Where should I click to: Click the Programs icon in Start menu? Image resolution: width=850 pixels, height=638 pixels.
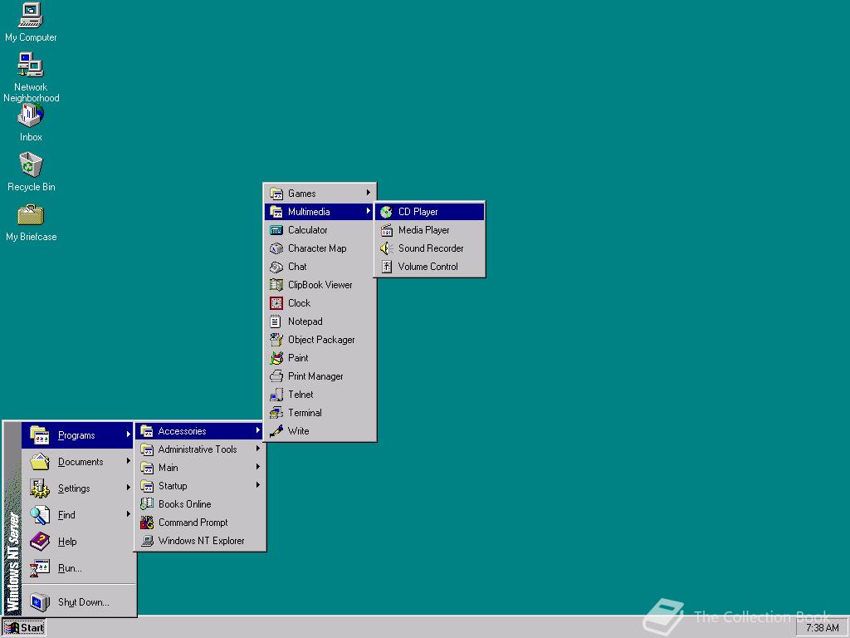coord(40,435)
